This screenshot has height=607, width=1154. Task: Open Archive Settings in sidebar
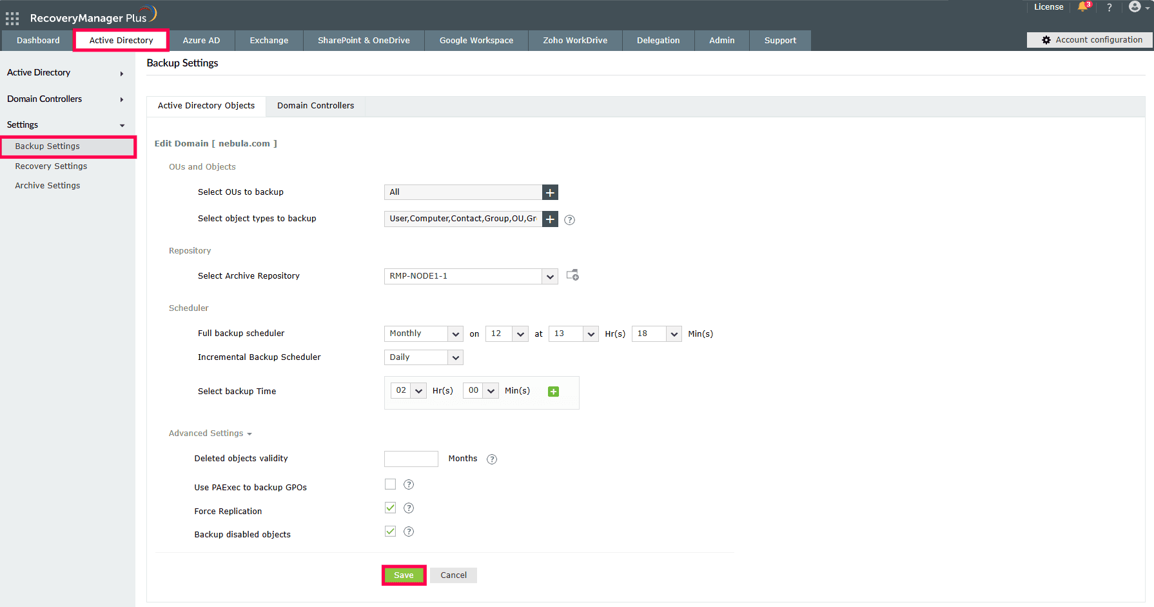48,186
